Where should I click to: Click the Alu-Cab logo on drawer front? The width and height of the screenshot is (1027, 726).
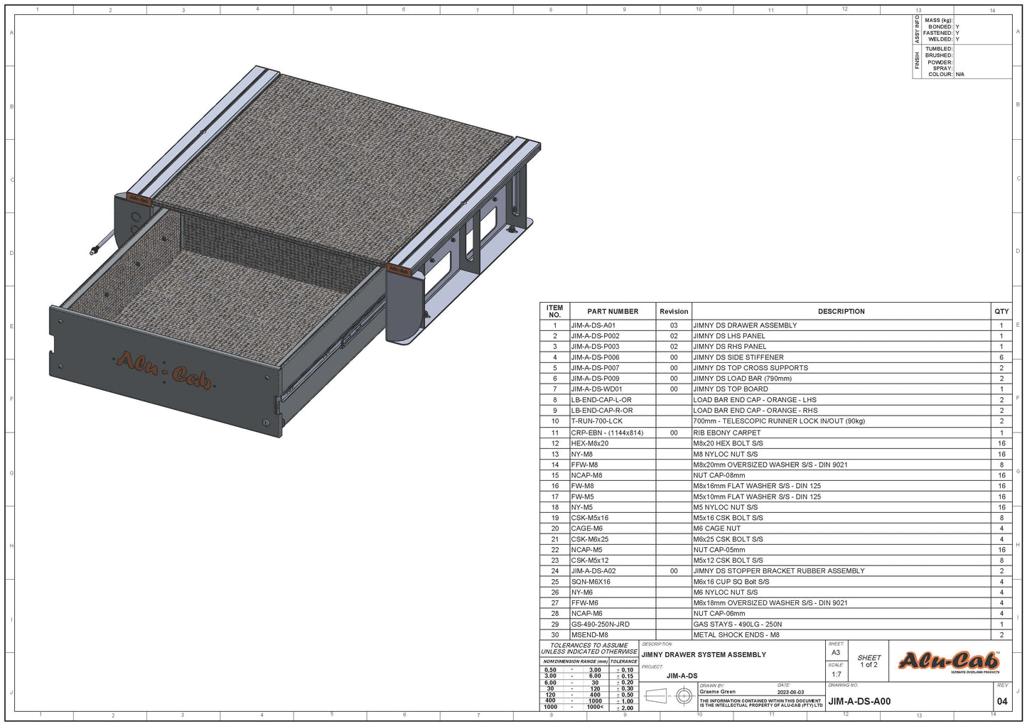click(164, 370)
